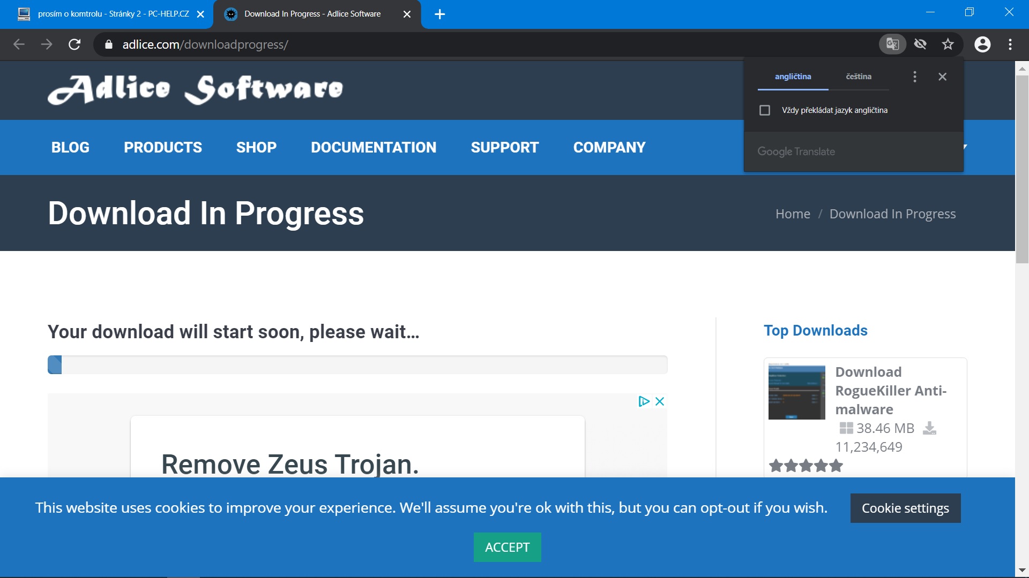The image size is (1029, 578).
Task: Open the PRODUCTS navigation menu
Action: coord(163,147)
